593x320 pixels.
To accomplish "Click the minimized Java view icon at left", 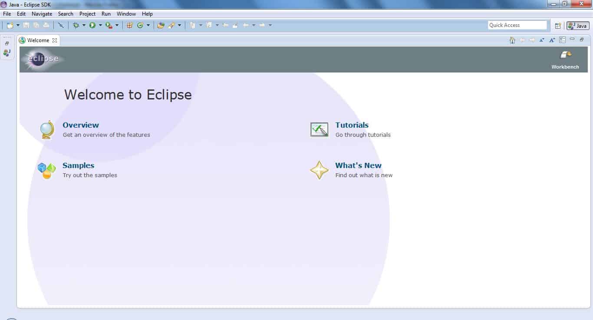I will (7, 53).
